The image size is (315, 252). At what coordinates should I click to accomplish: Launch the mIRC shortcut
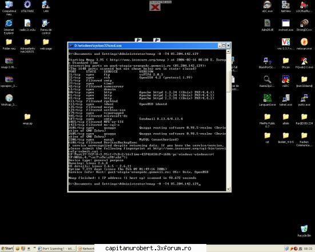tap(286, 82)
